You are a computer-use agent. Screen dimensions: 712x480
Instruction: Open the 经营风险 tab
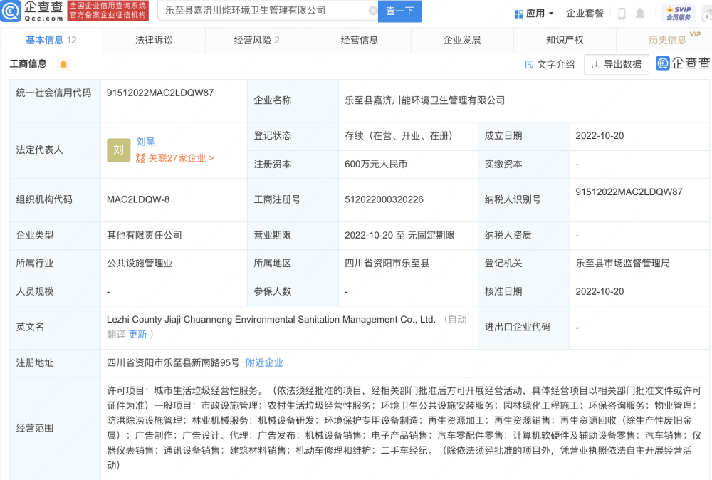point(256,41)
